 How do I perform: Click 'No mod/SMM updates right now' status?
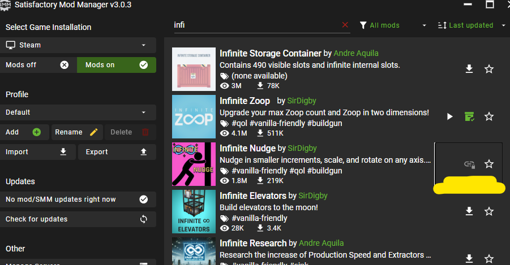(78, 199)
